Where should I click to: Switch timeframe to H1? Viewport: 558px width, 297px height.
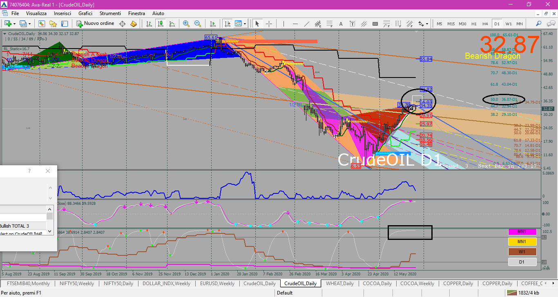tap(474, 24)
